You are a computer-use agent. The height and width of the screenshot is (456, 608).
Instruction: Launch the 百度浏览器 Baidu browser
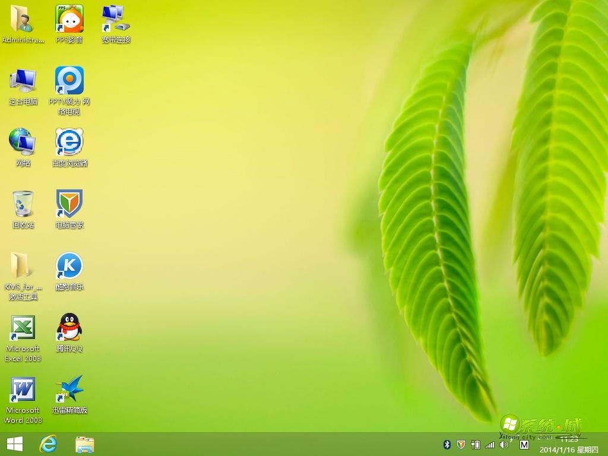click(x=69, y=142)
